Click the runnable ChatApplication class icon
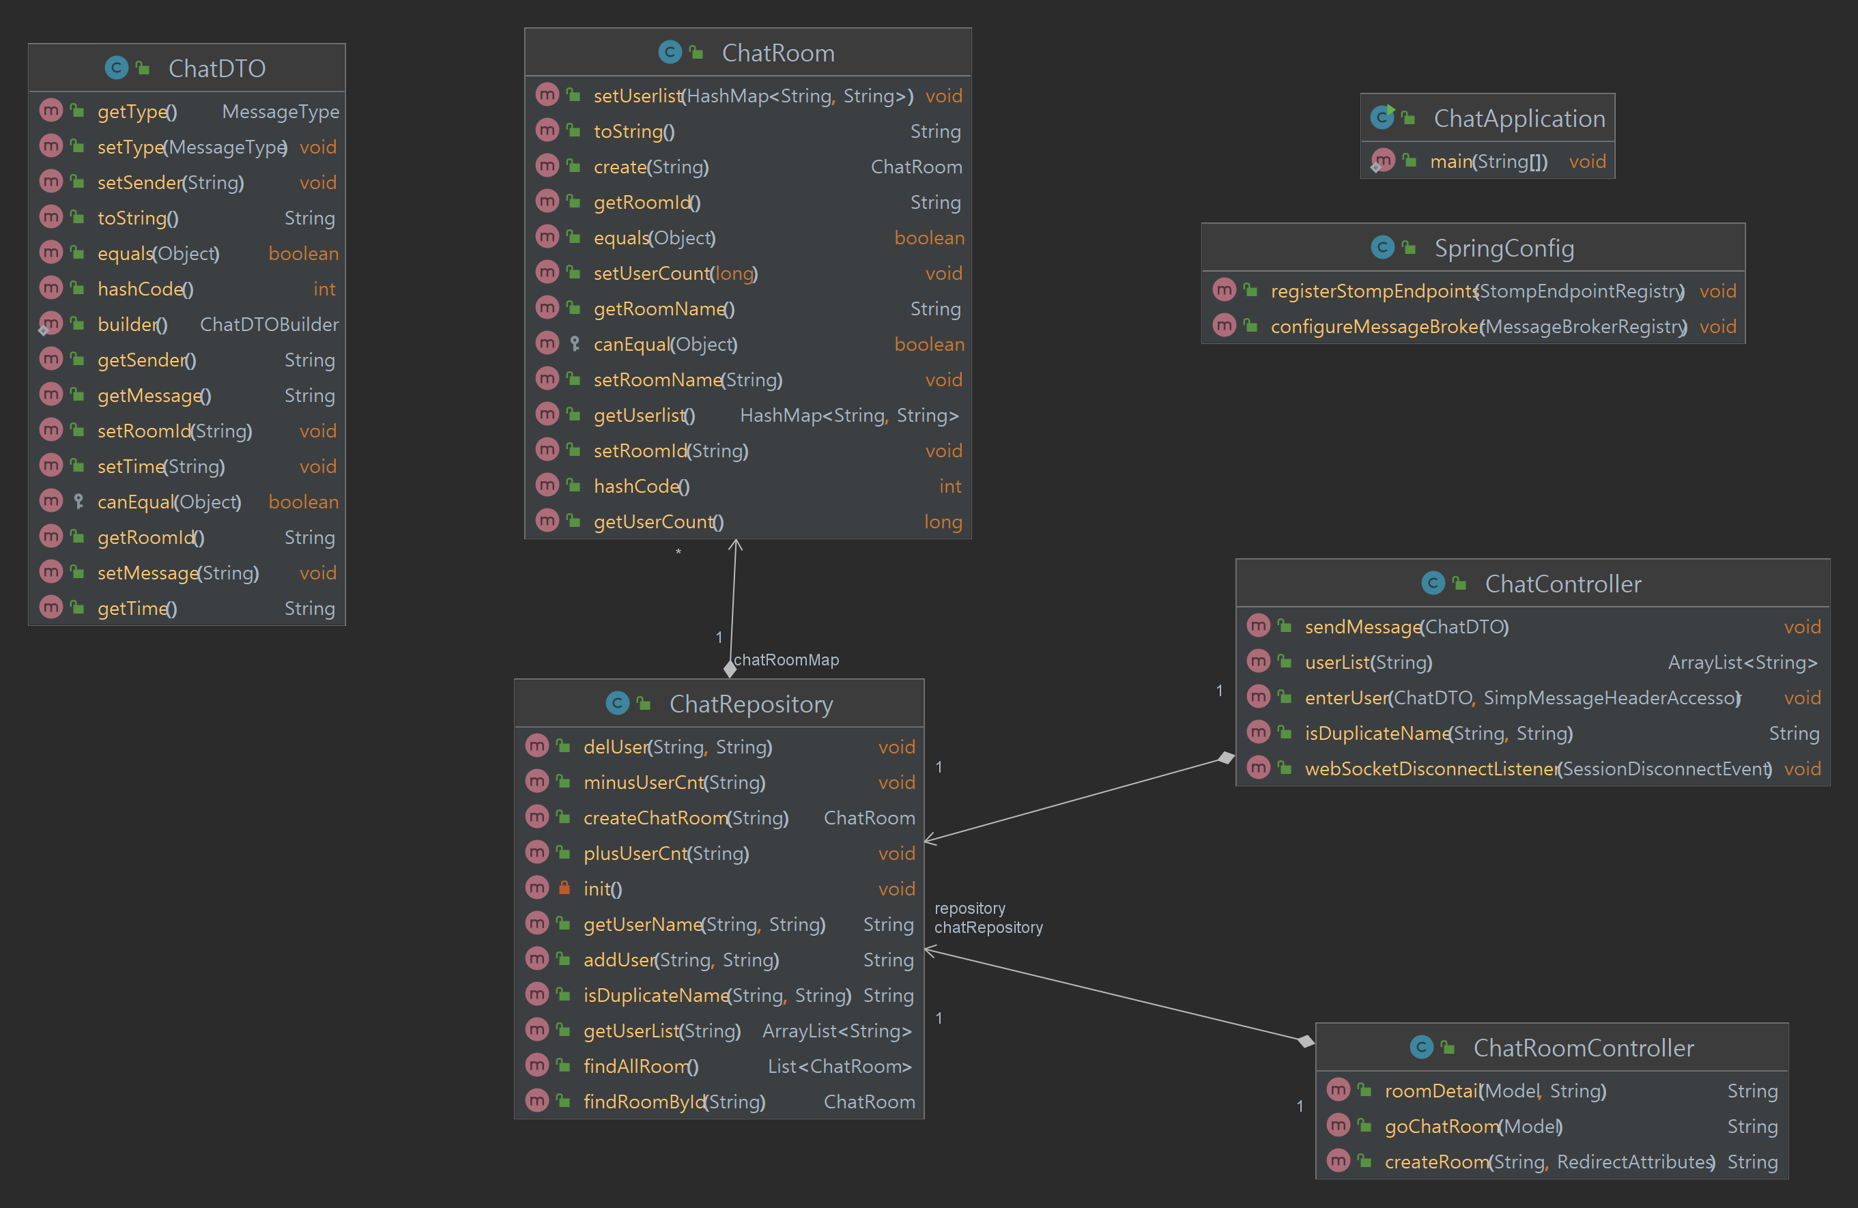Viewport: 1858px width, 1208px height. pos(1382,118)
